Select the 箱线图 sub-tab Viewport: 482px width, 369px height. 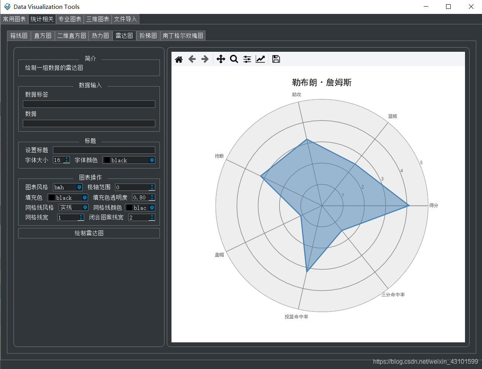(19, 36)
